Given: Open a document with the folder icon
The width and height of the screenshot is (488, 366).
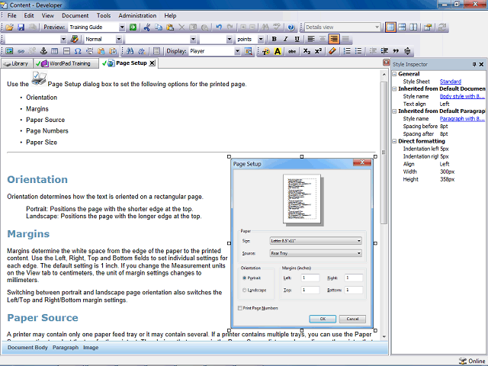Looking at the screenshot, I should (9, 27).
